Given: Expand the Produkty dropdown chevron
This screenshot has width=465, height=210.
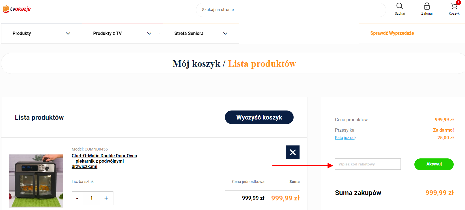Looking at the screenshot, I should coord(68,34).
